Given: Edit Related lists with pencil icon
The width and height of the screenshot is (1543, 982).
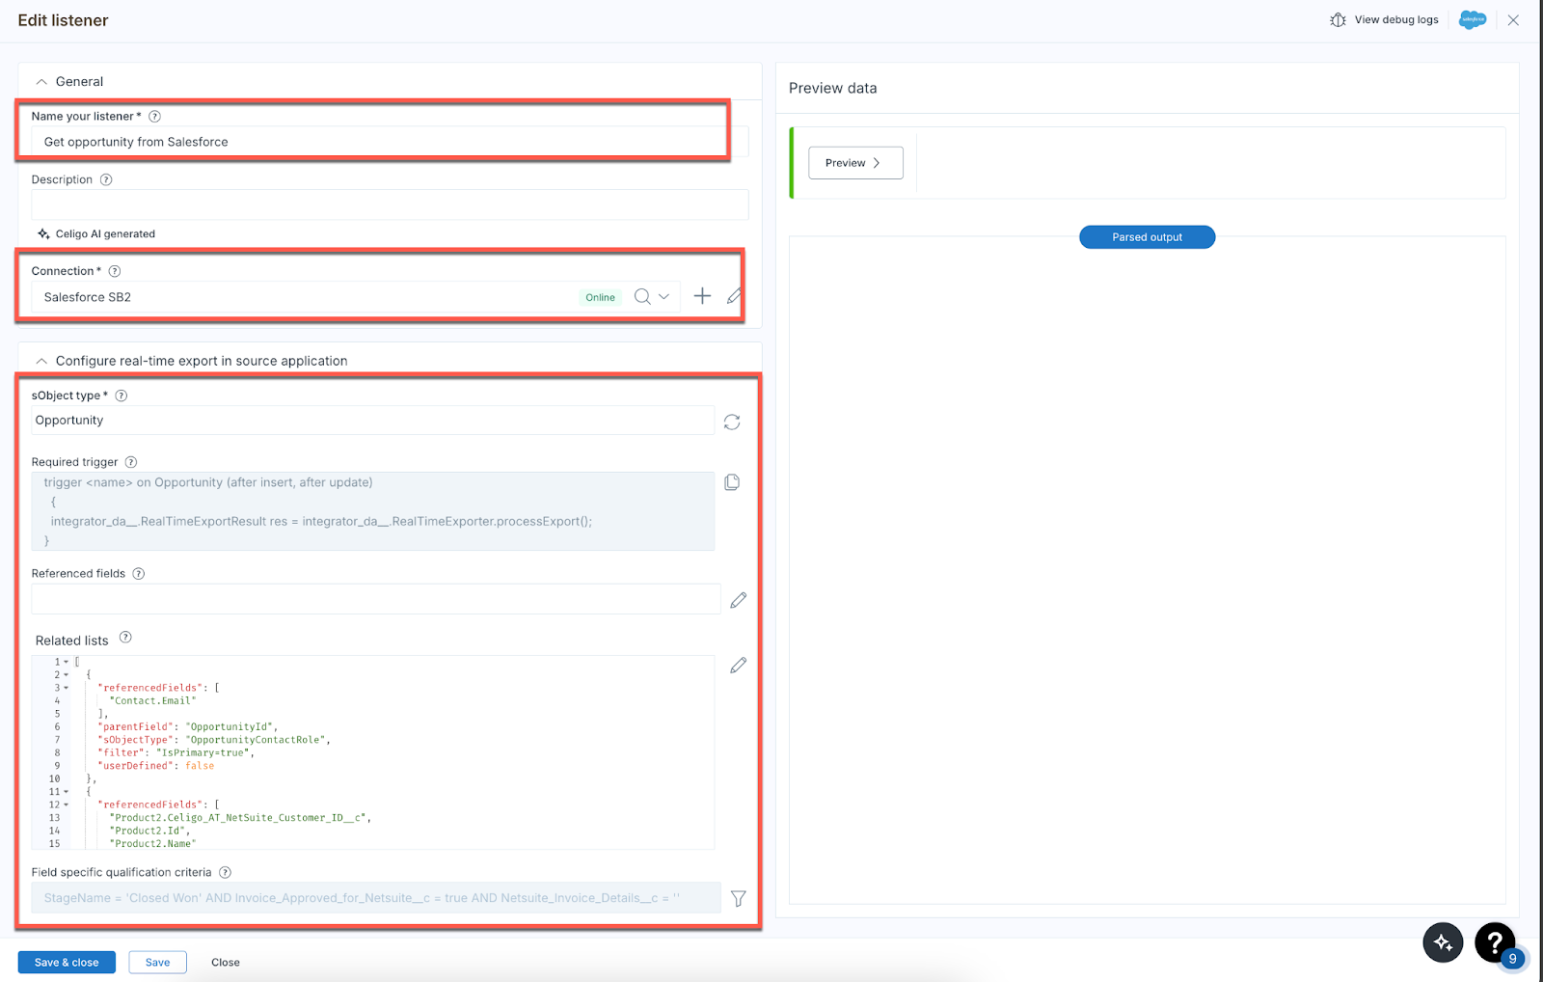Looking at the screenshot, I should pos(739,665).
